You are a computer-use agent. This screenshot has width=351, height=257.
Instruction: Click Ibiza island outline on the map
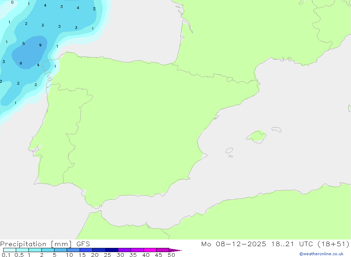229,150
